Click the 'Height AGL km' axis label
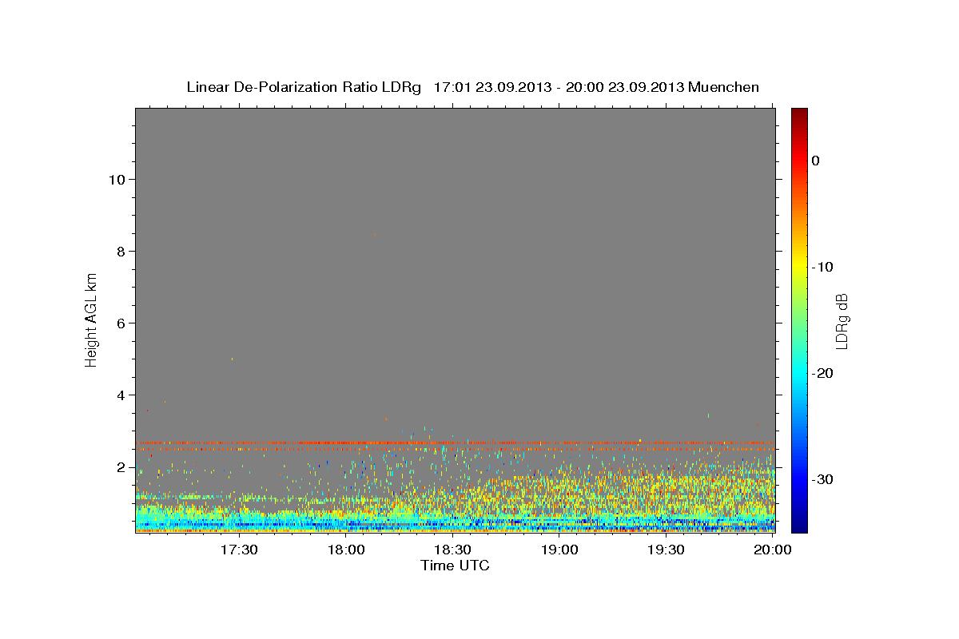Screen dimensions: 959x639 [x=92, y=319]
